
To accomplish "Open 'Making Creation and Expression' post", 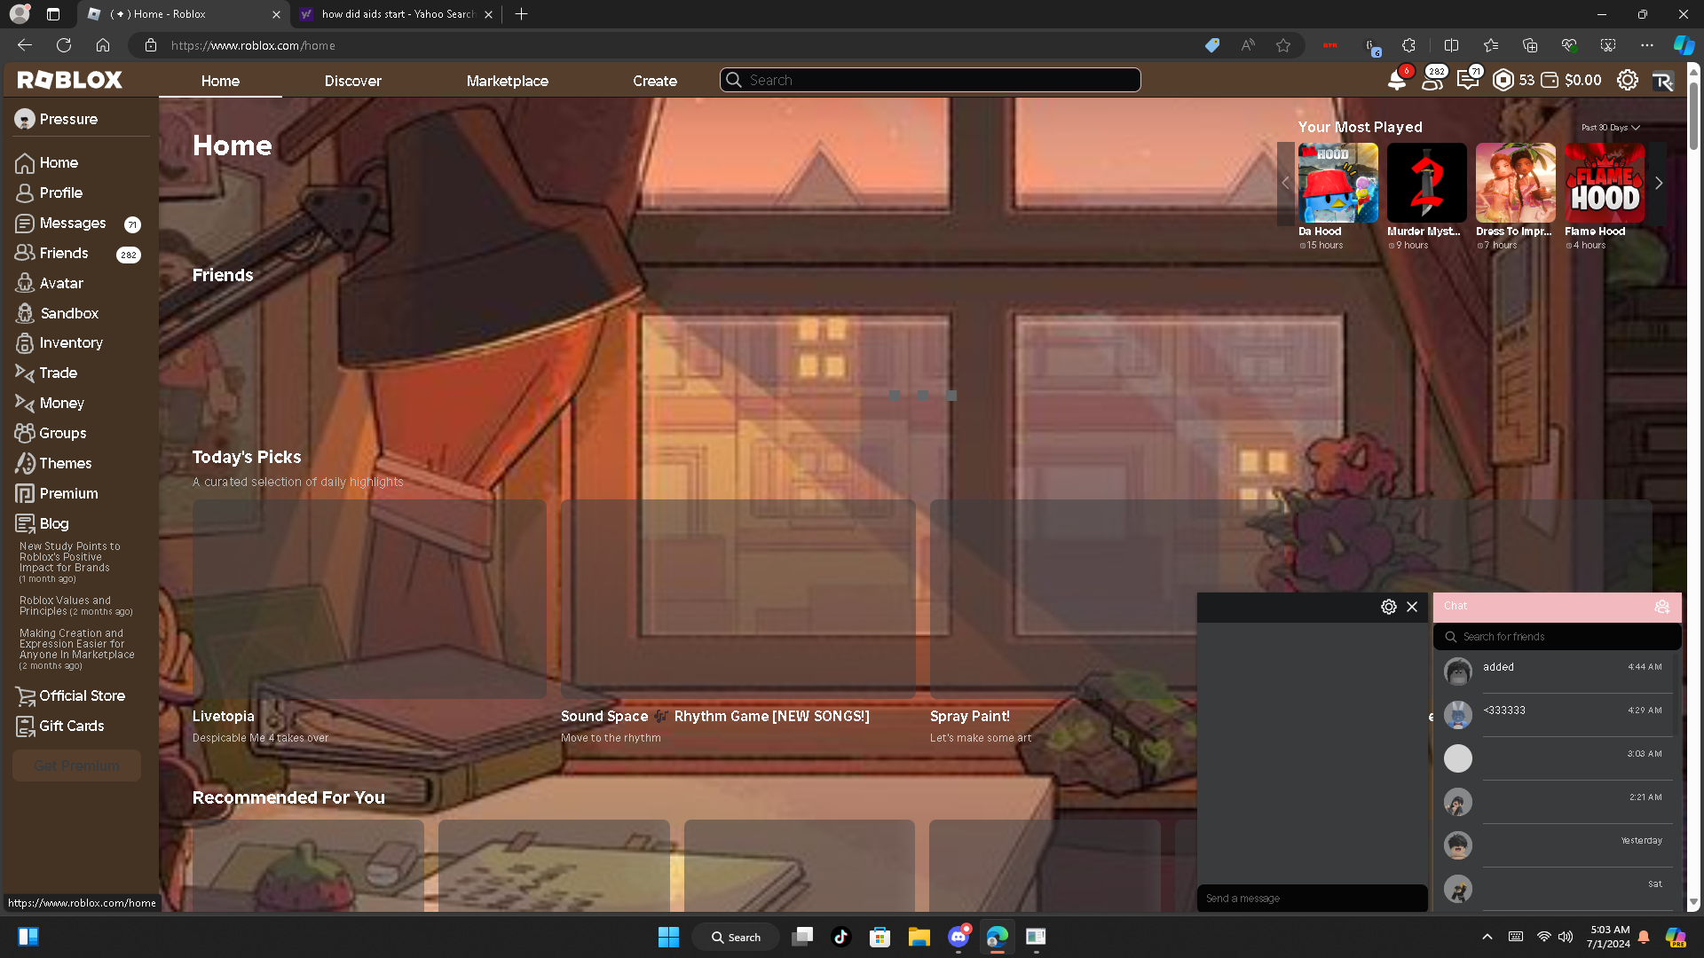I will (77, 649).
